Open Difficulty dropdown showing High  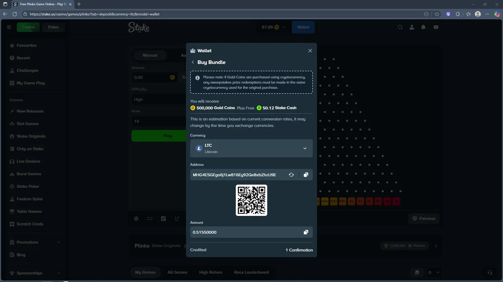click(159, 99)
